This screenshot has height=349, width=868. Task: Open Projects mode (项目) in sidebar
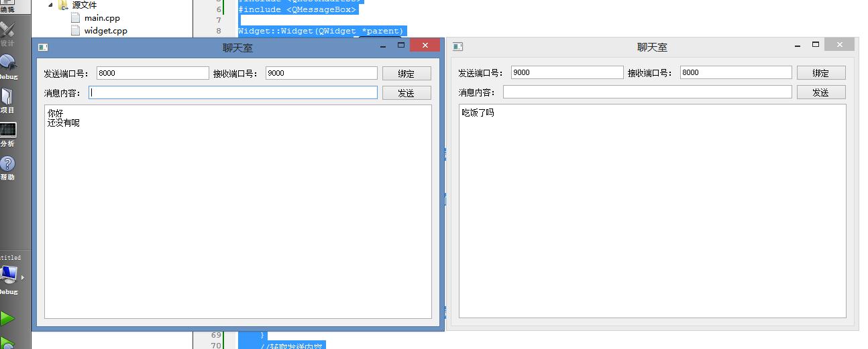pyautogui.click(x=8, y=100)
